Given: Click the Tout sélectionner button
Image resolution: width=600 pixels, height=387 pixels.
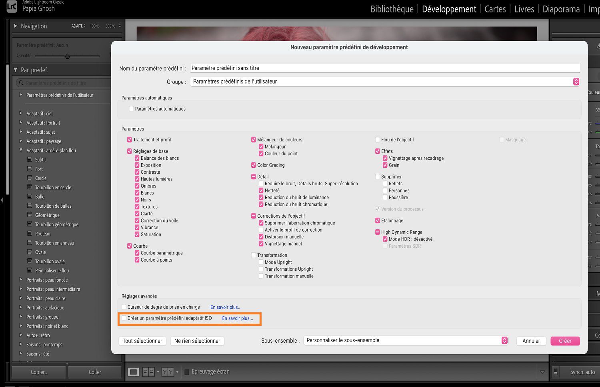Looking at the screenshot, I should [x=142, y=341].
